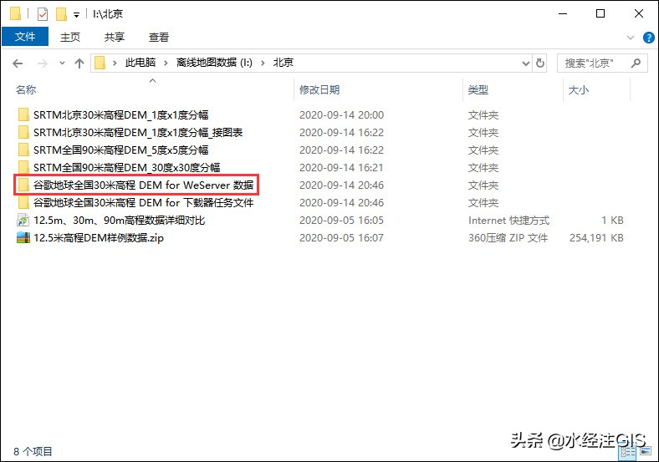Click the Explorer folder icon in title bar
This screenshot has width=659, height=462.
(16, 14)
